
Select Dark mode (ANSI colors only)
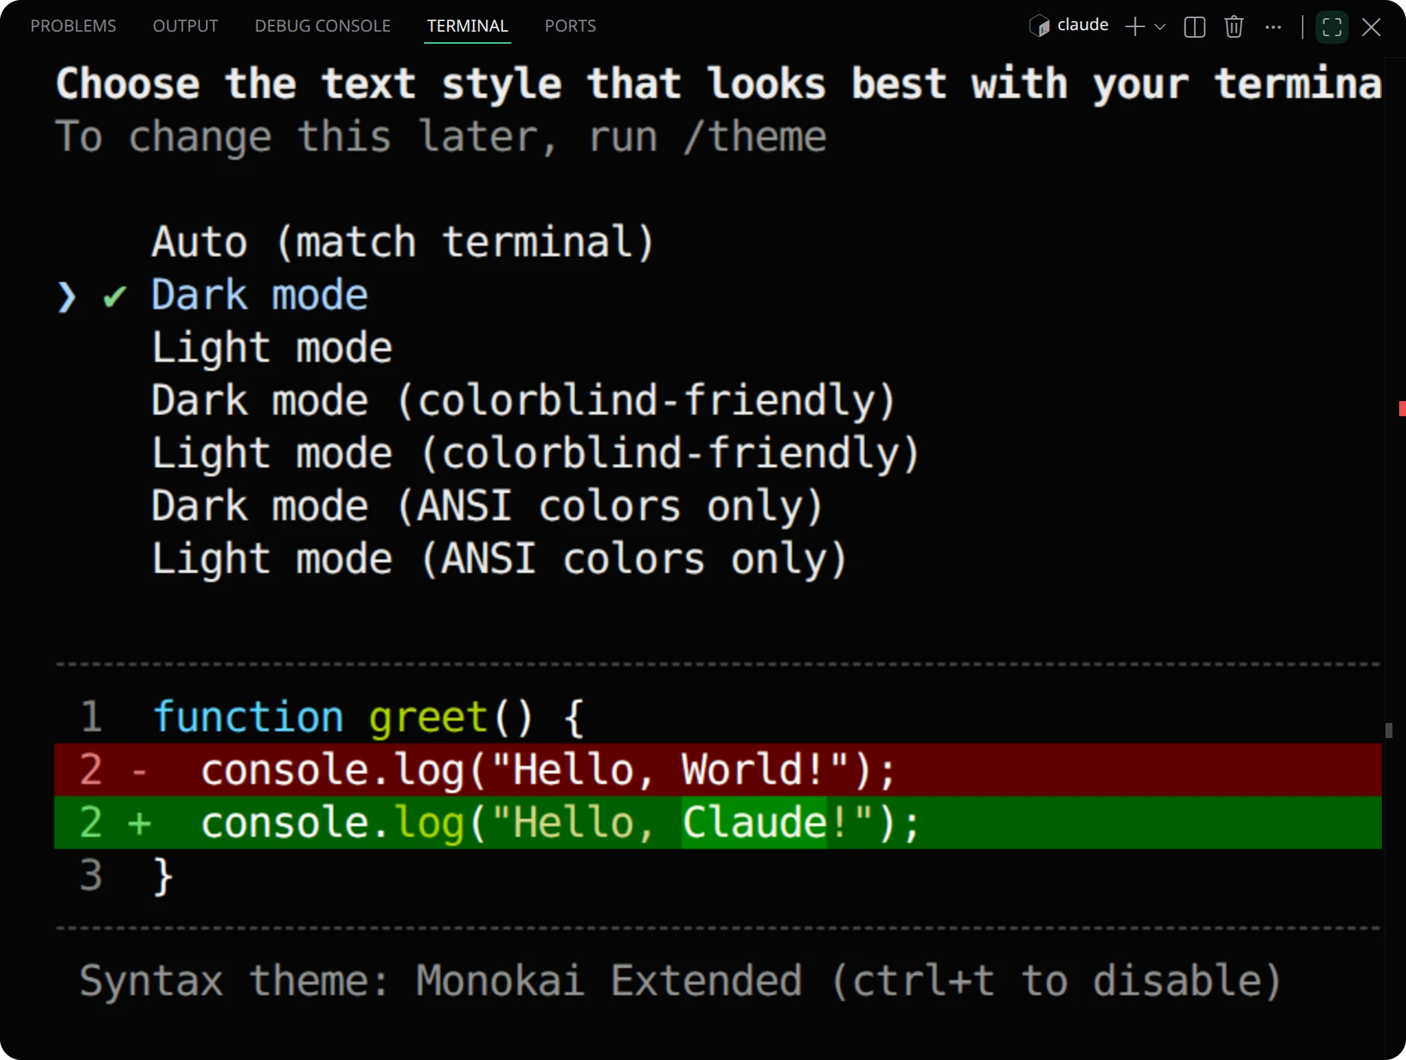pos(487,506)
